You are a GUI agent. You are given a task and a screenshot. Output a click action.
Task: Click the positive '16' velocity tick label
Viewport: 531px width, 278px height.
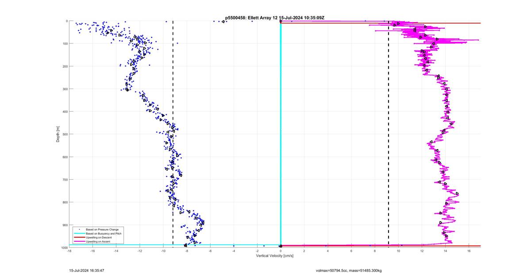tap(469, 251)
